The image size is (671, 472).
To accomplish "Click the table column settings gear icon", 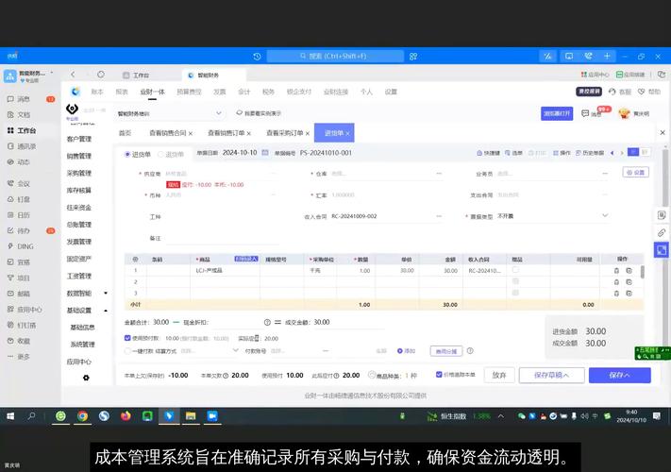I will click(135, 260).
